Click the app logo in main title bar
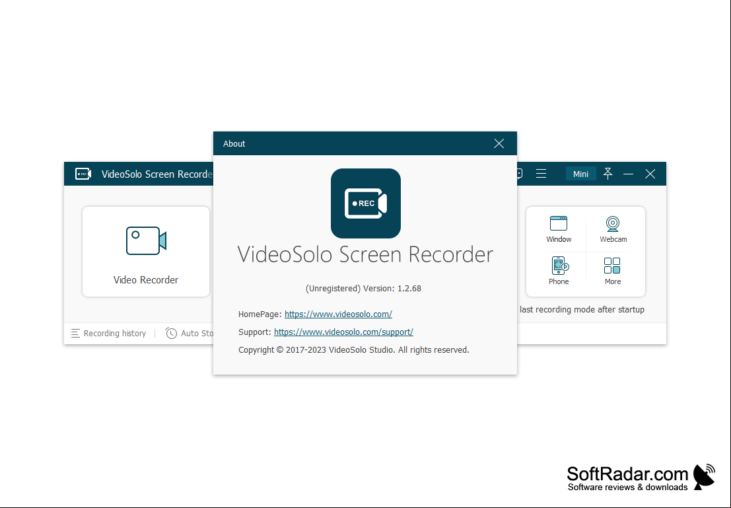Screen dimensions: 731x508 pos(83,174)
